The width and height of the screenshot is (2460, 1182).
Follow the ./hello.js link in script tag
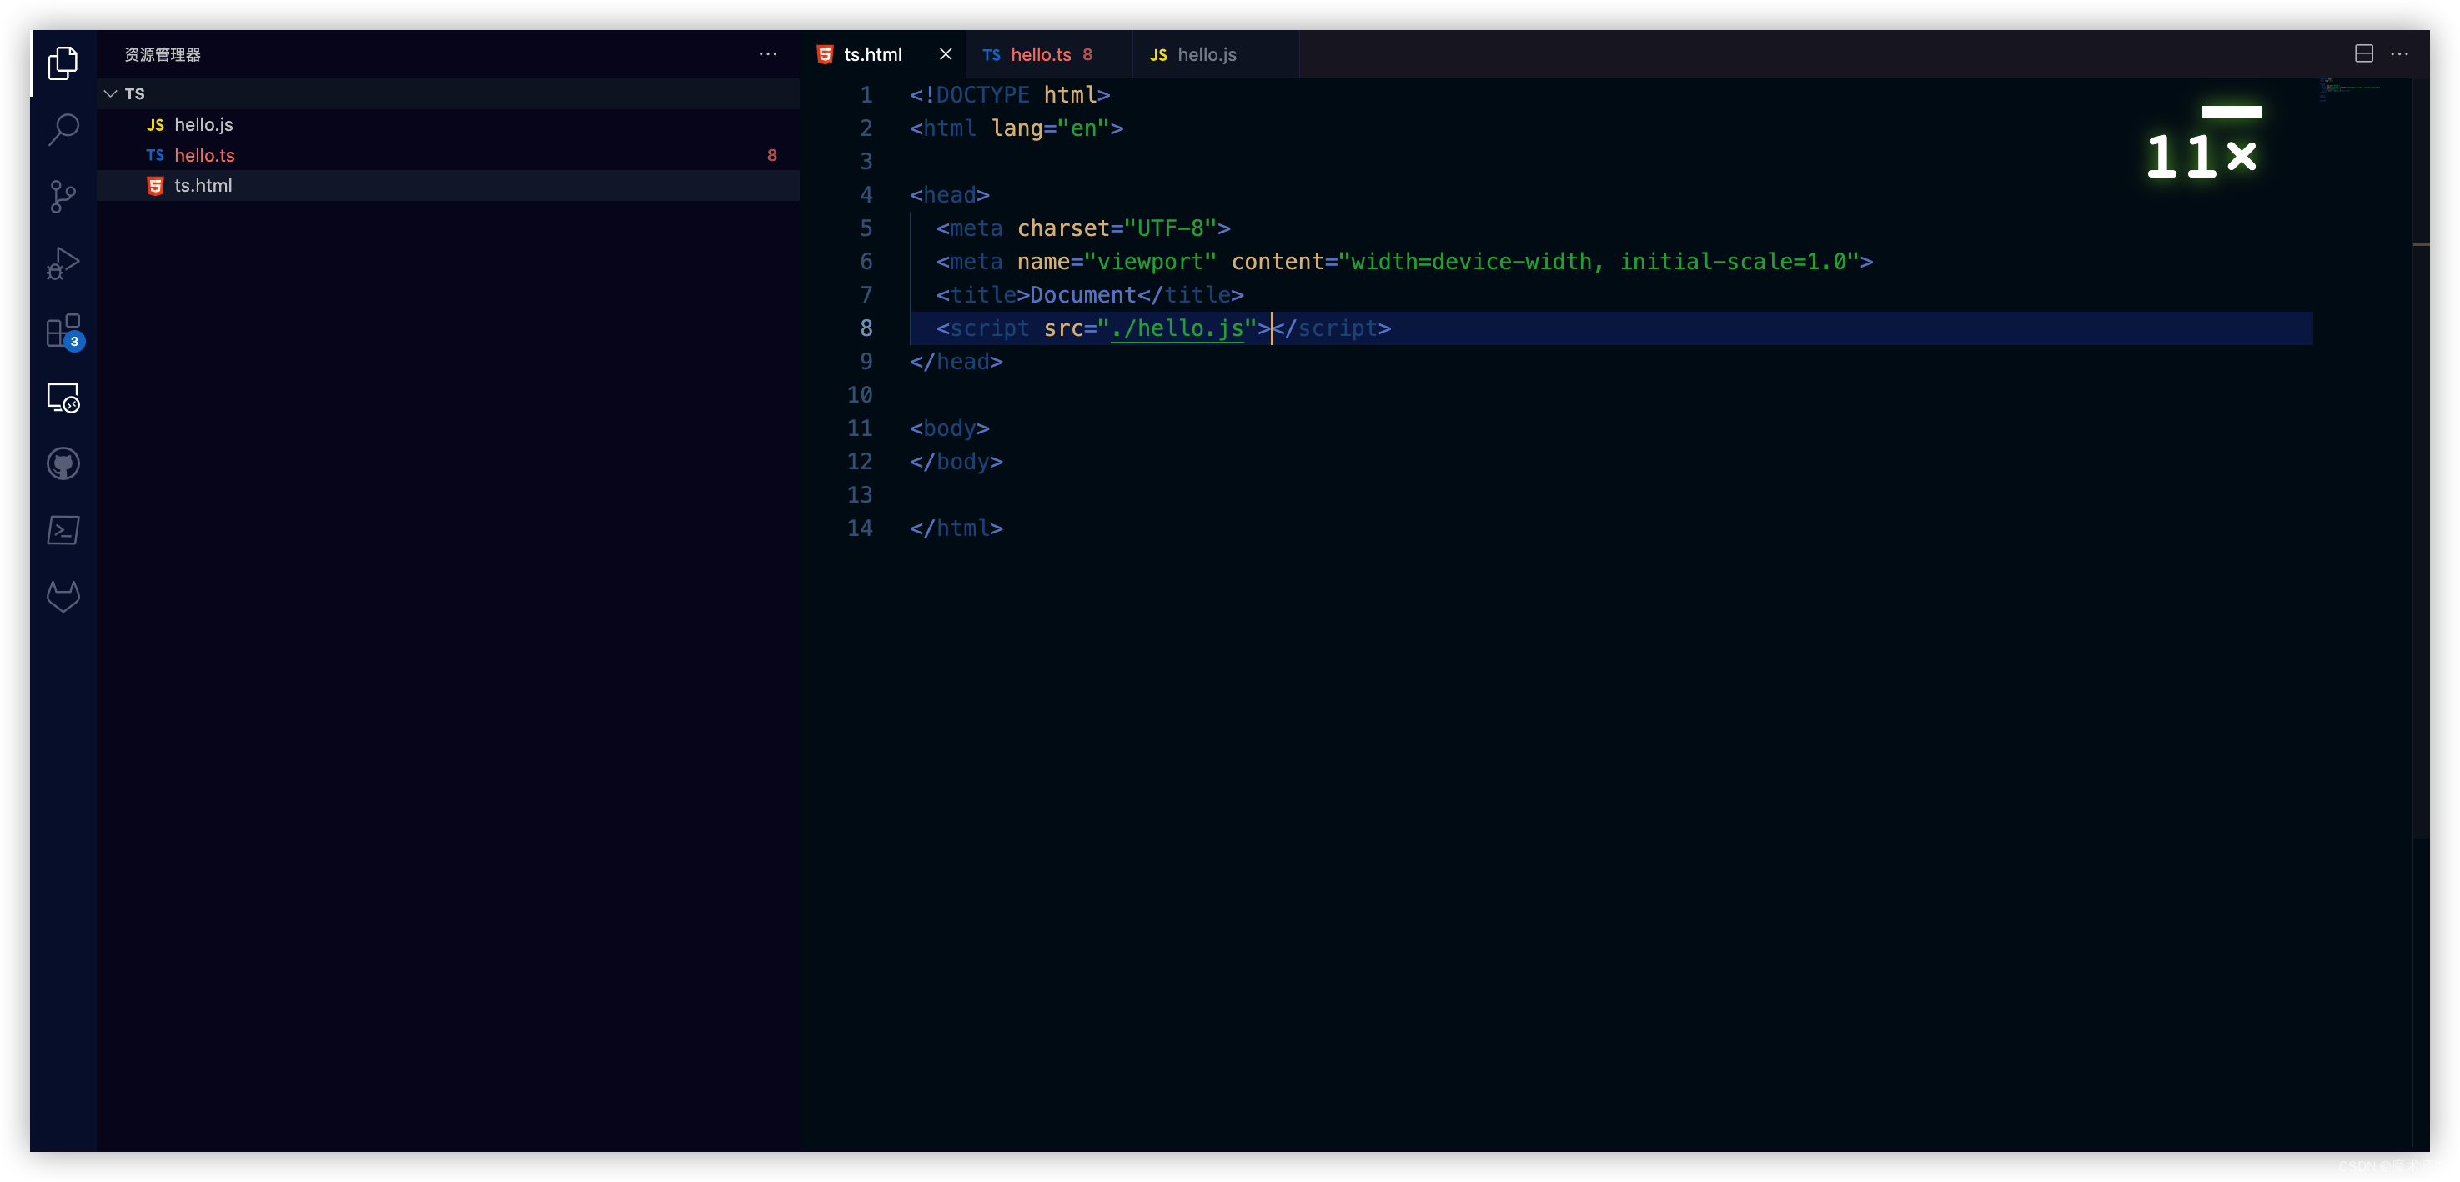click(1177, 328)
